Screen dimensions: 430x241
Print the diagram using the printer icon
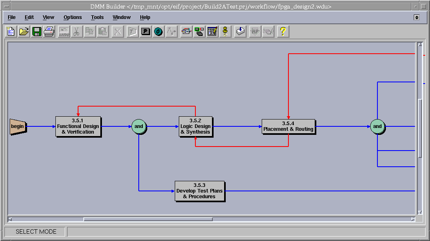pyautogui.click(x=49, y=31)
